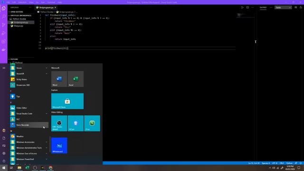Collapse the Untitled (Workspace) section
Viewport: 304px width, 171px height.
[x=20, y=15]
